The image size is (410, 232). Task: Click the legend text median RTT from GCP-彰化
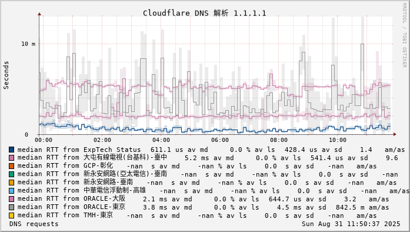pos(65,165)
